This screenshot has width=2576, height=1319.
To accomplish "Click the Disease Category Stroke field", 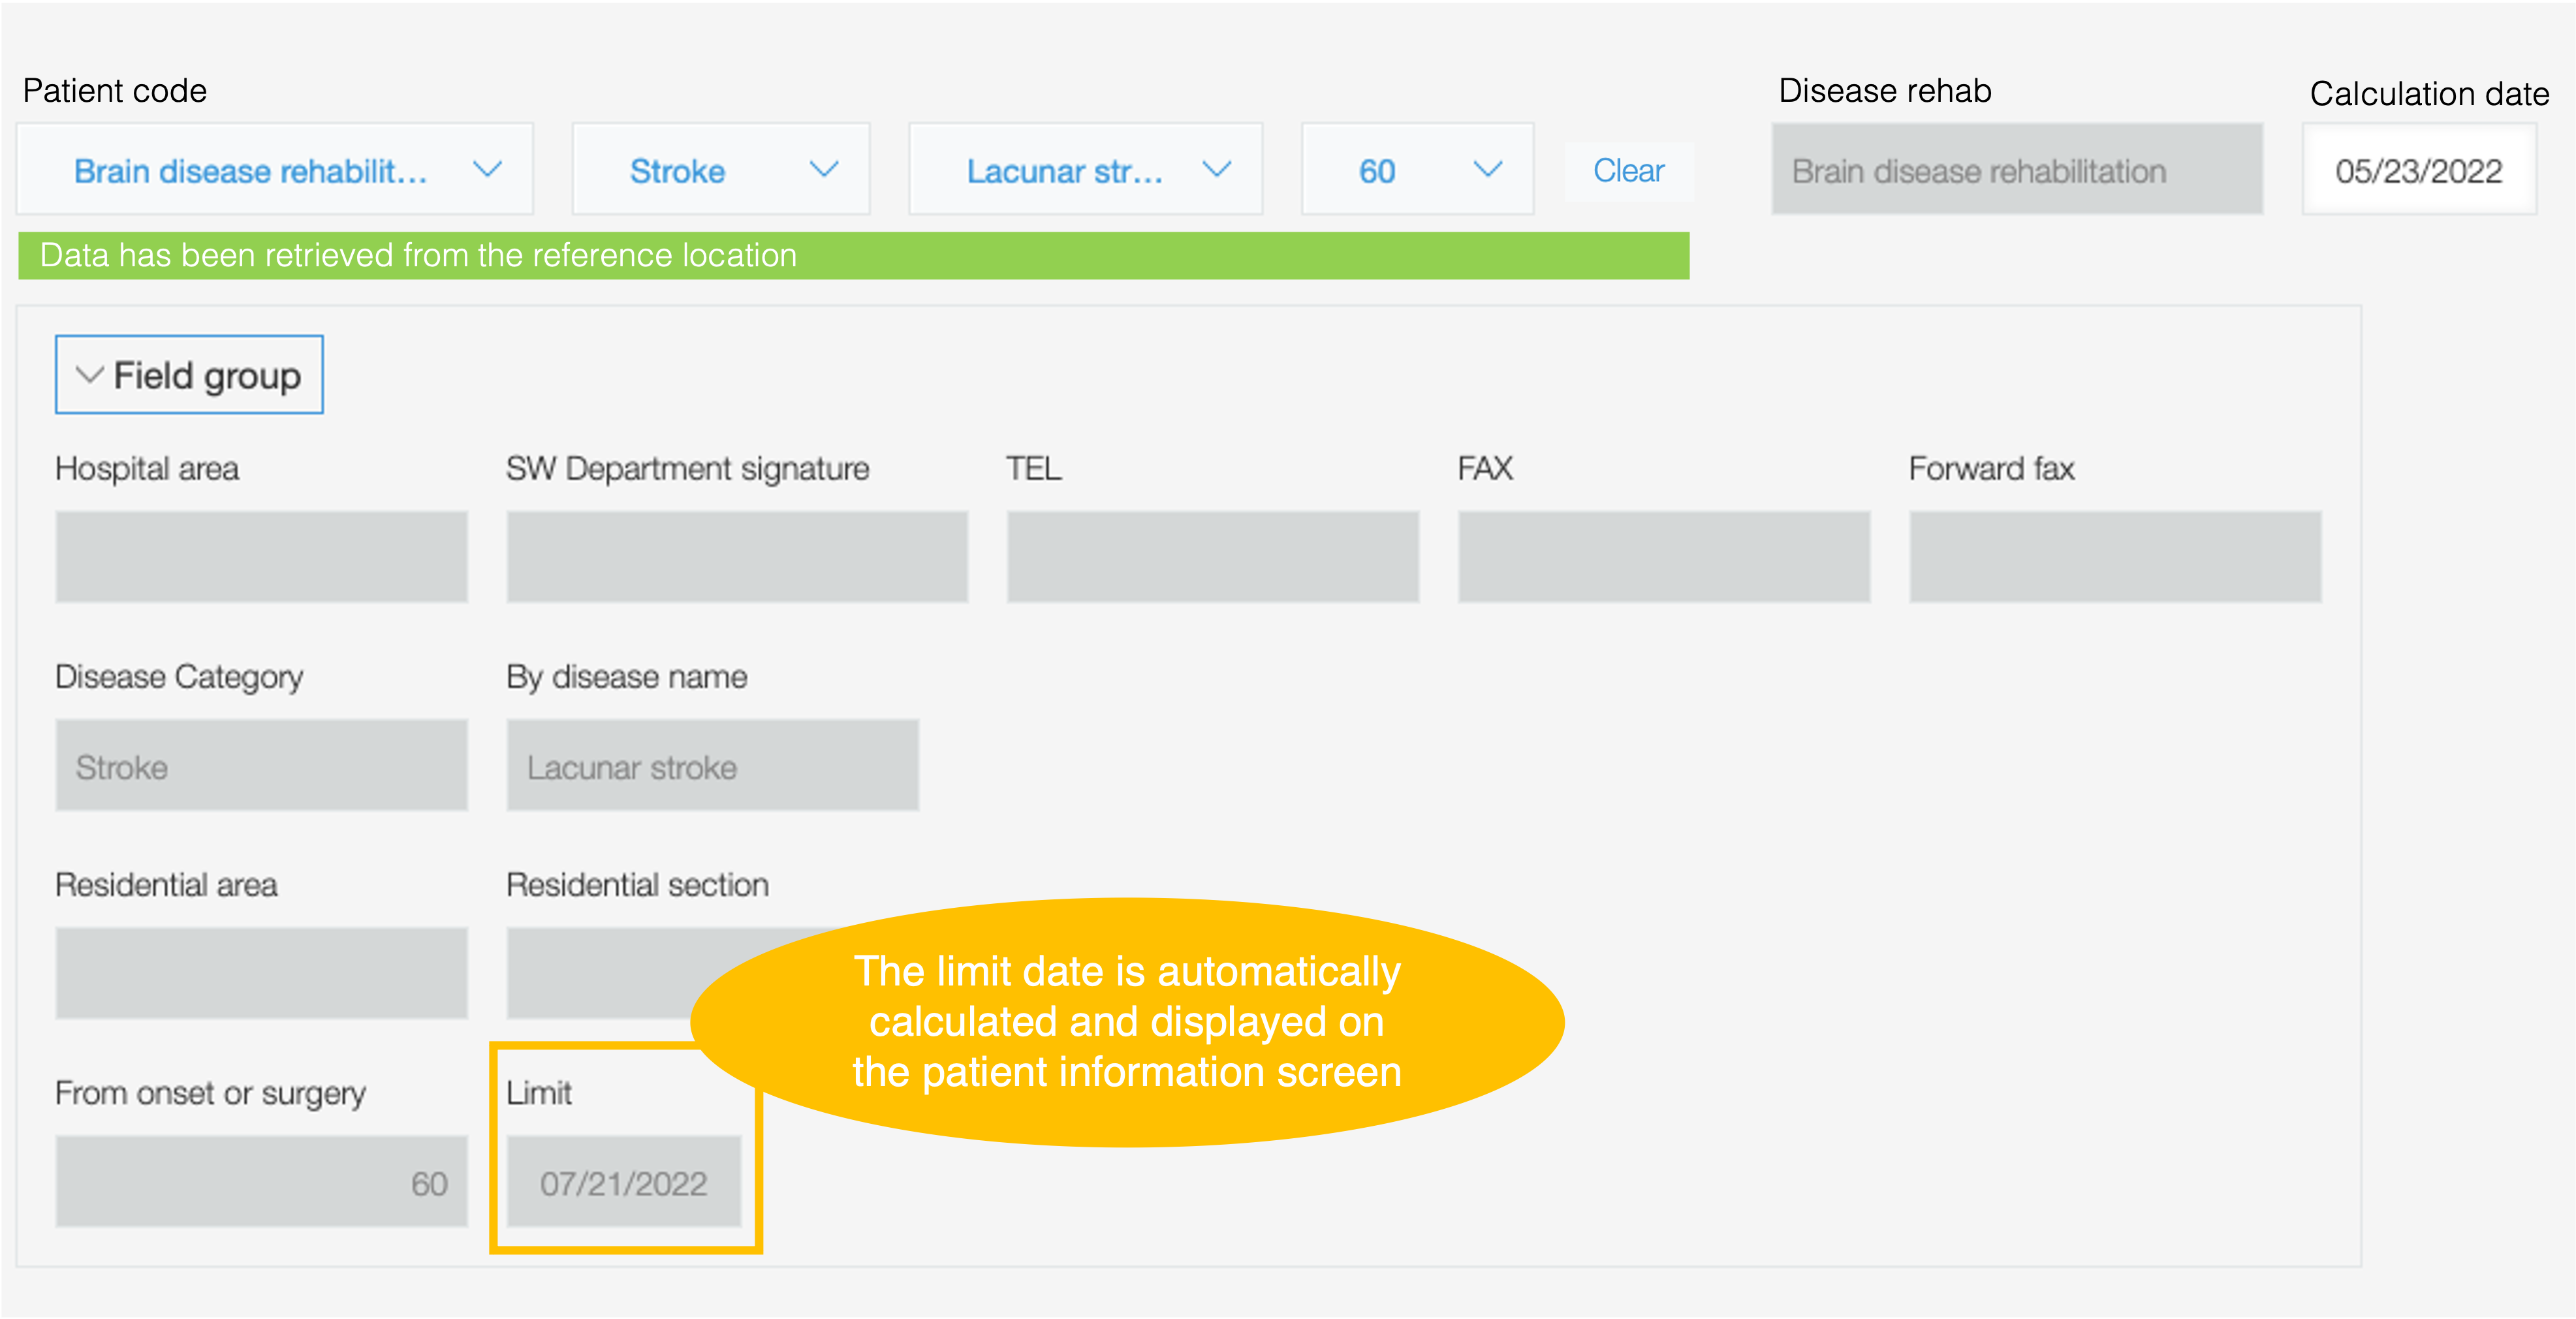I will pos(261,766).
